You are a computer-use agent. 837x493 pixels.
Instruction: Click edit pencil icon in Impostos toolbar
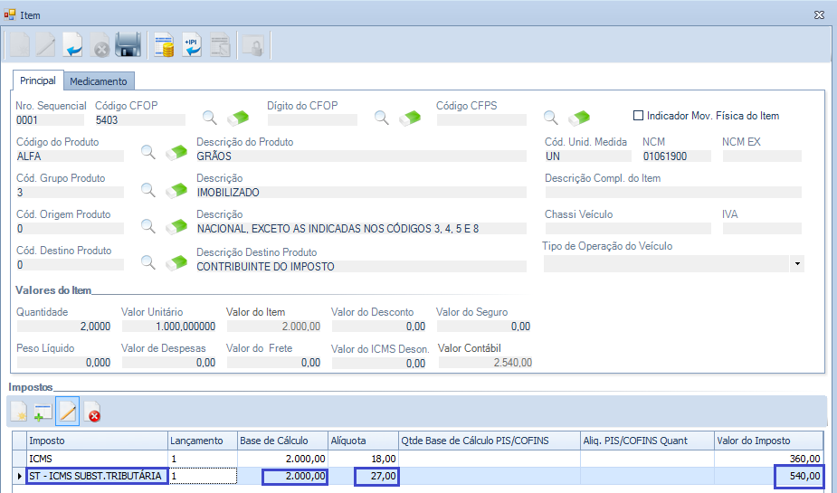click(68, 412)
